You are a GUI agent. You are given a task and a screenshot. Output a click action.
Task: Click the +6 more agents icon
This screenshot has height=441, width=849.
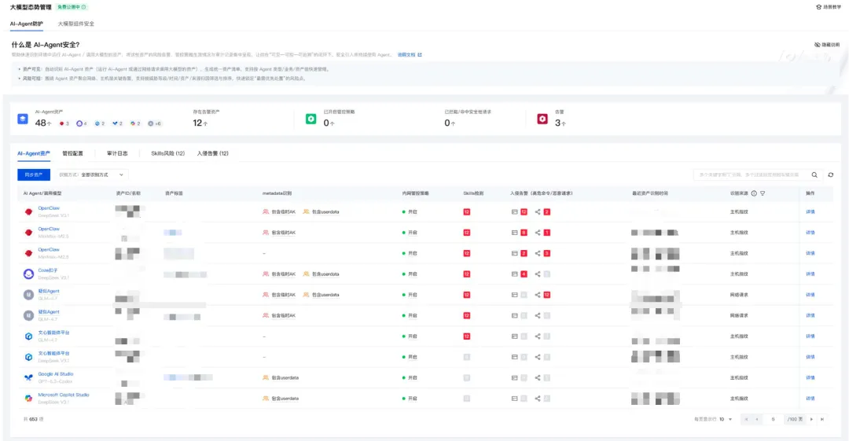tap(151, 123)
